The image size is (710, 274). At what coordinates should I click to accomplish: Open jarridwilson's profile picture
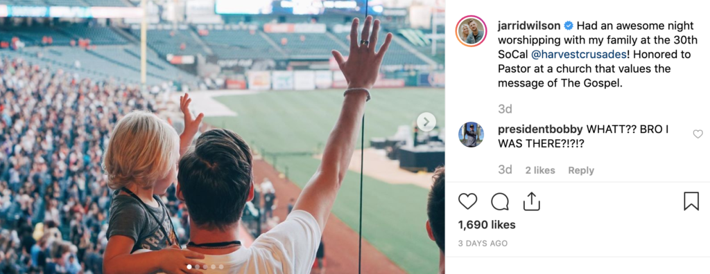click(471, 31)
